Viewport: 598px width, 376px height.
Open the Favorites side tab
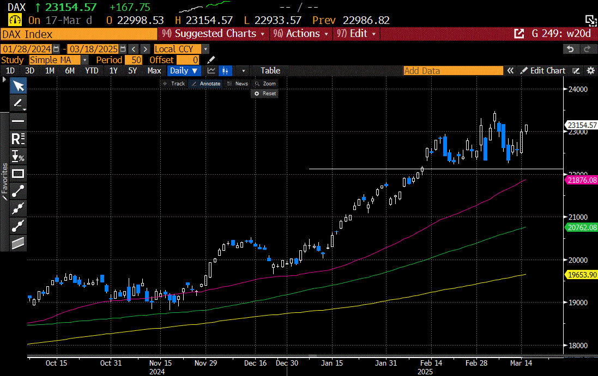tap(4, 182)
